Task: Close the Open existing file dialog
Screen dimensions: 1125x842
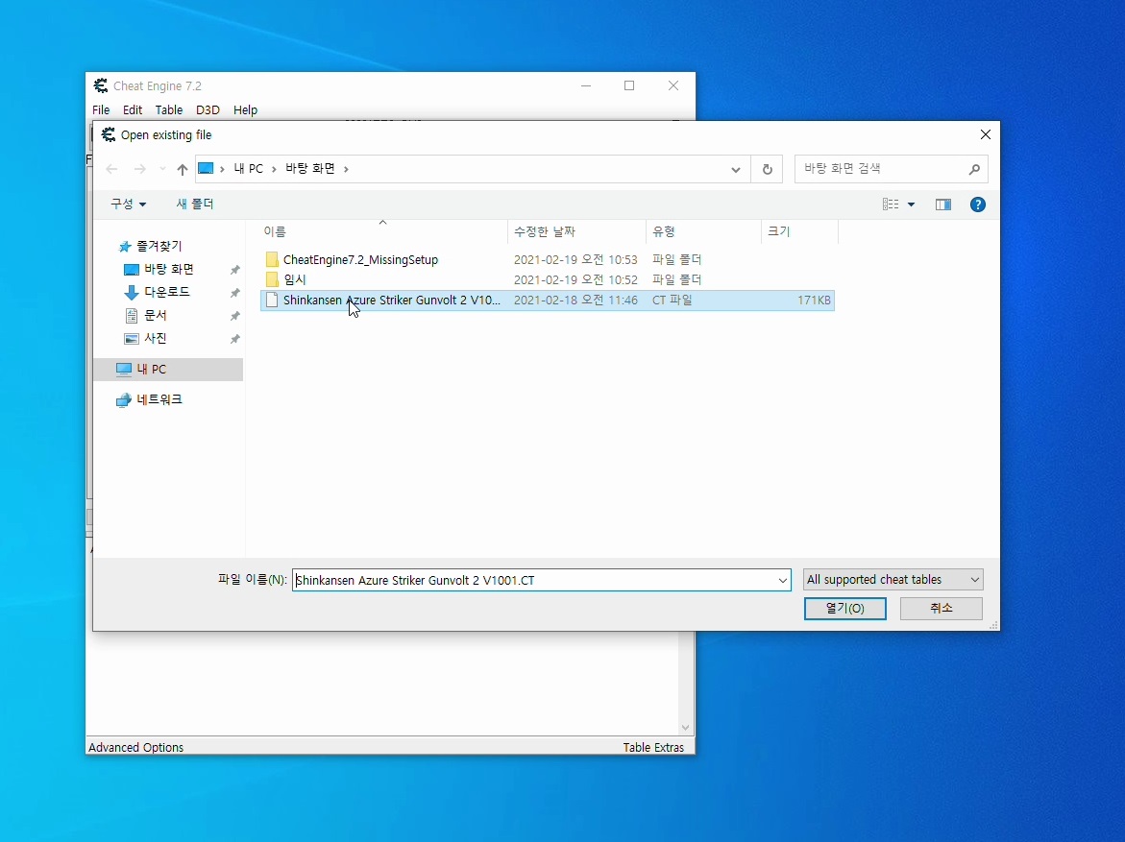Action: pyautogui.click(x=985, y=134)
